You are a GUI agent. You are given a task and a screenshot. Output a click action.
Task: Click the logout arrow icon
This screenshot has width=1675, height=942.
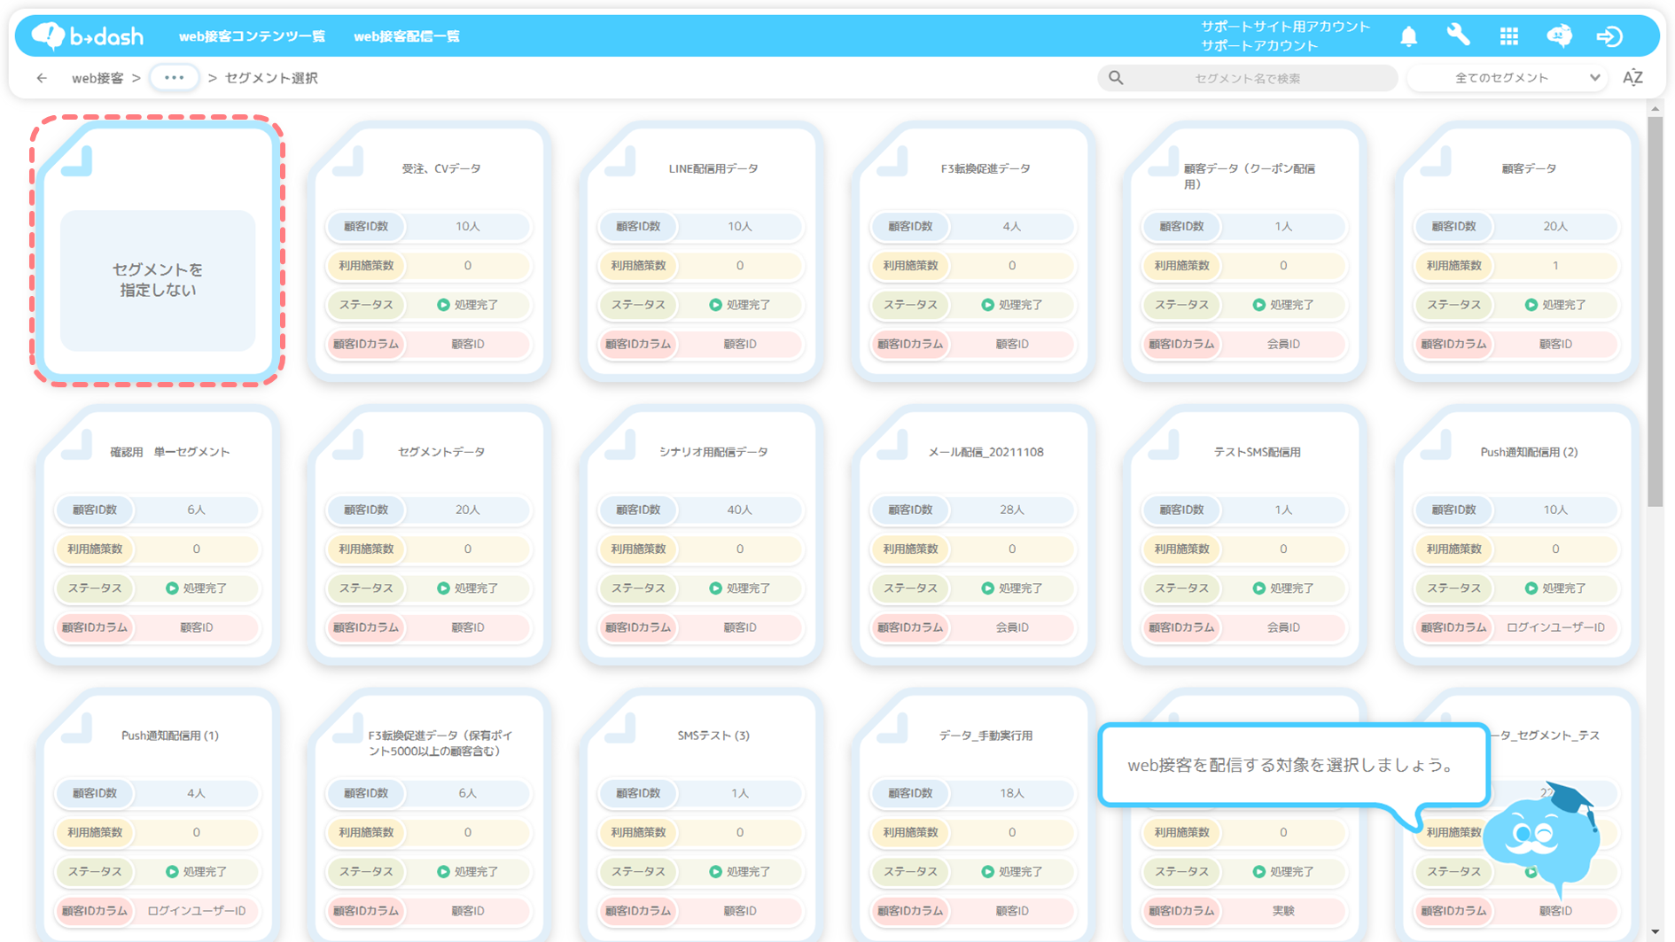pos(1609,36)
